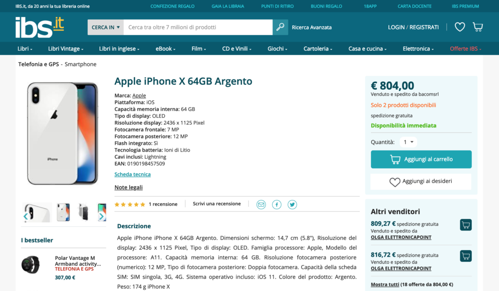Click the Aggiungi al carrello button
The height and width of the screenshot is (291, 499).
421,159
